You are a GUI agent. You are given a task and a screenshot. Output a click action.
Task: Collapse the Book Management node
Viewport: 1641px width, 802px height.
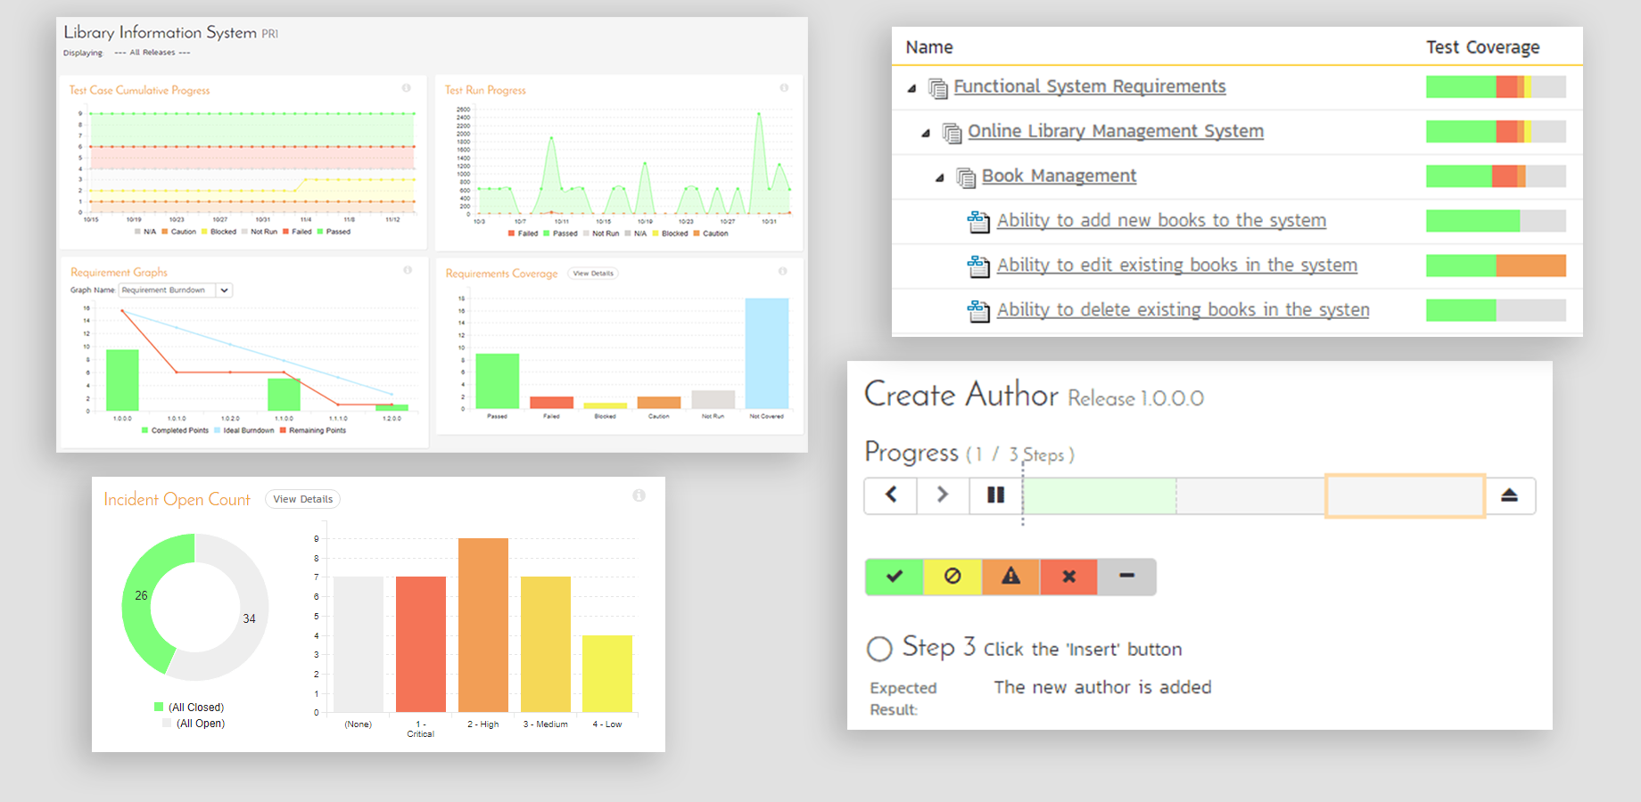click(x=940, y=177)
